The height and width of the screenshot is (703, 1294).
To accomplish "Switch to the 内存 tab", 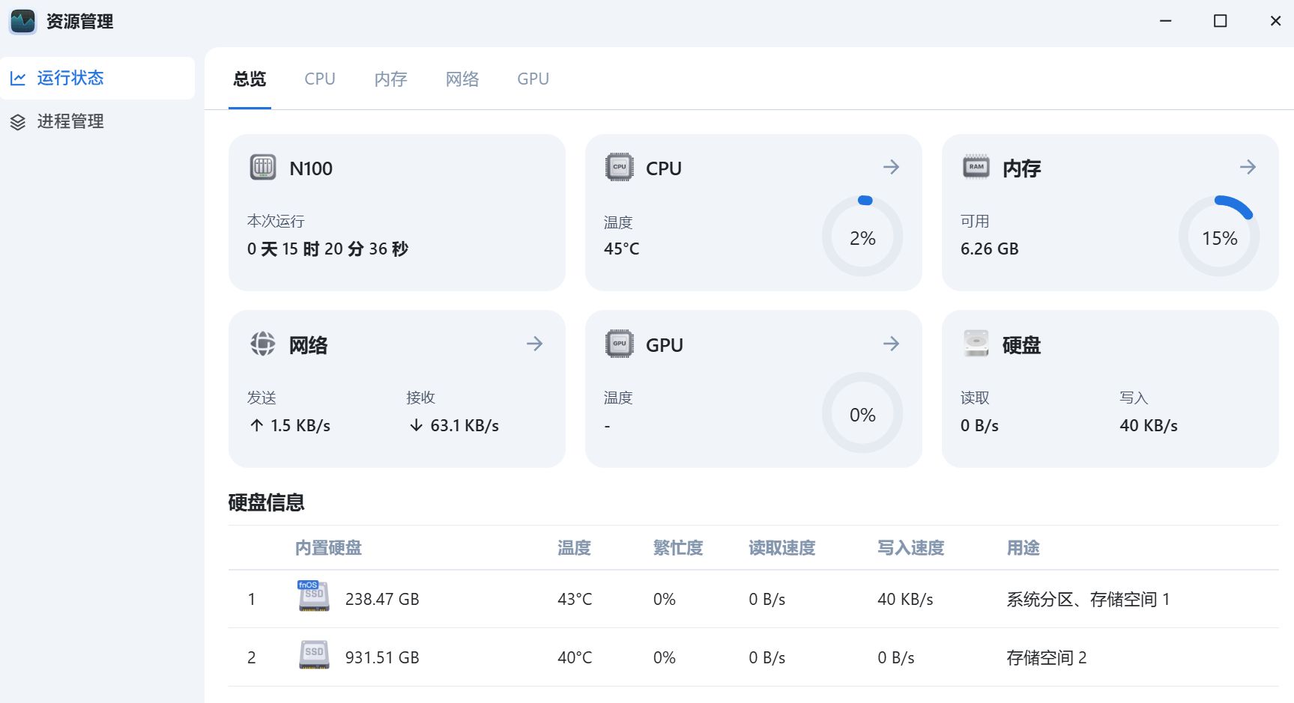I will click(x=390, y=79).
